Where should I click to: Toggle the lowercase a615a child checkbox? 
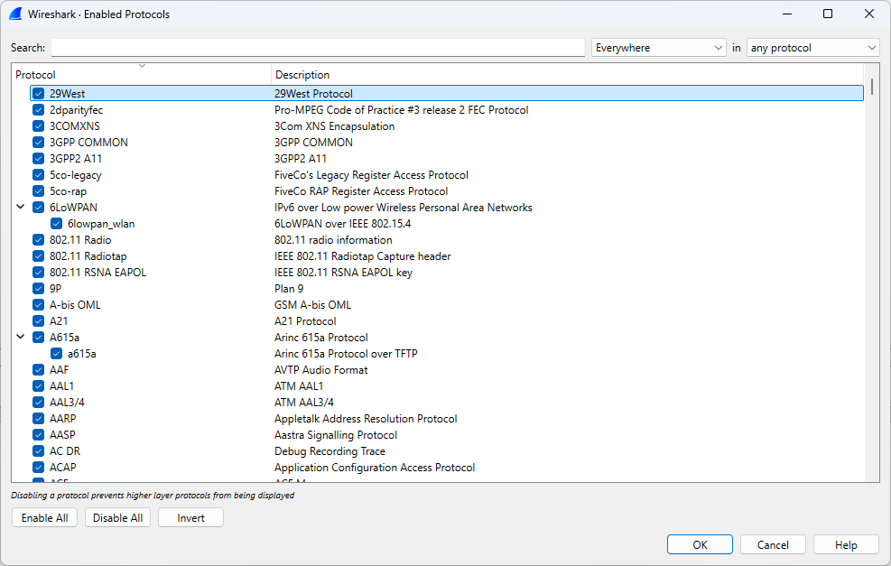pyautogui.click(x=56, y=354)
